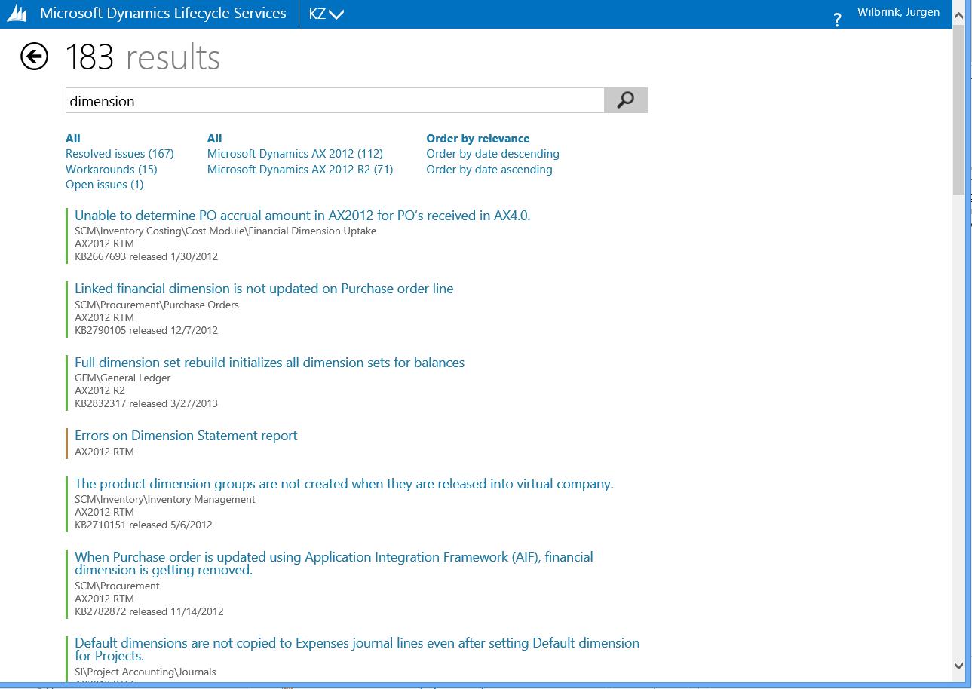The height and width of the screenshot is (689, 972).
Task: Open 'Unable to determine PO accrual amount' result
Action: coord(302,216)
